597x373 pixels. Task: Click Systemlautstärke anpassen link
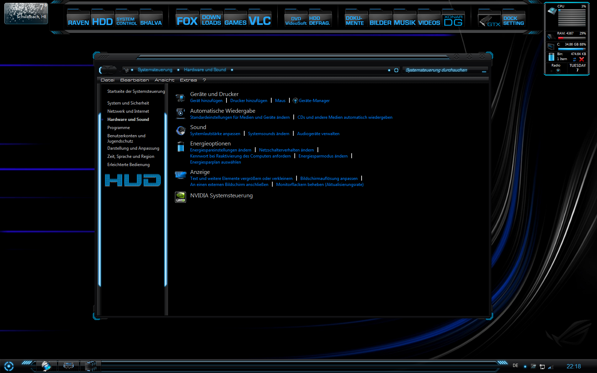click(x=215, y=134)
